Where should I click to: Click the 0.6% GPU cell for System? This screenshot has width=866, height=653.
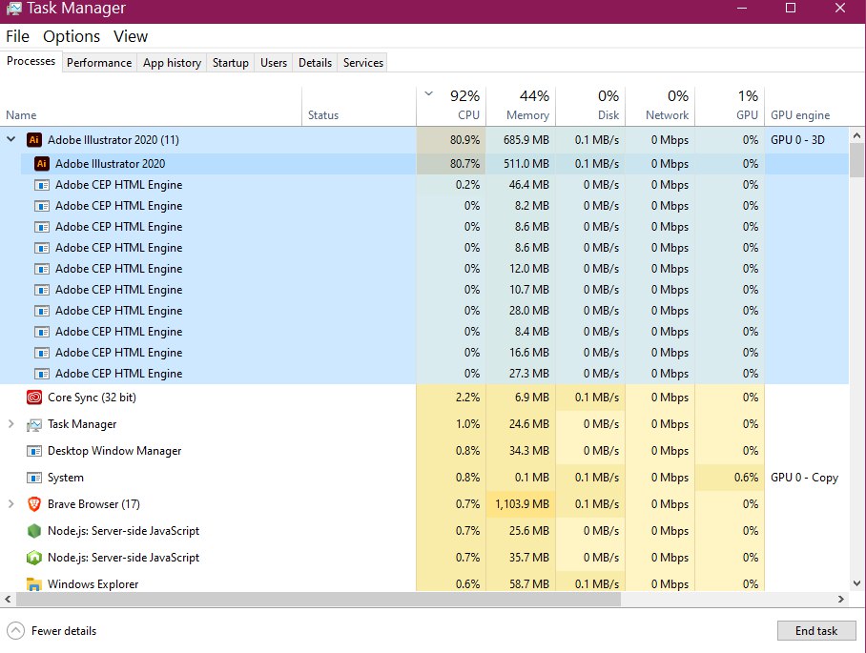click(x=730, y=478)
